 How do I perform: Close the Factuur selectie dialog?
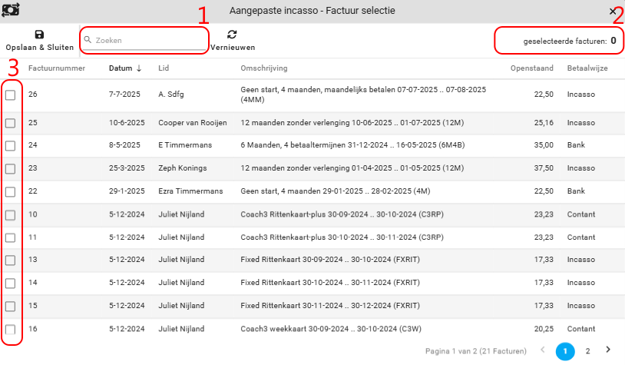(x=613, y=12)
